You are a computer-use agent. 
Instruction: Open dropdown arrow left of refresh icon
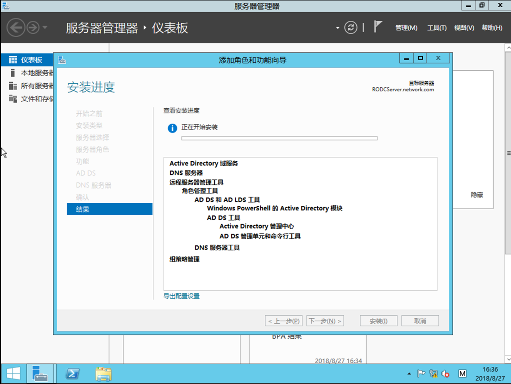click(x=337, y=28)
